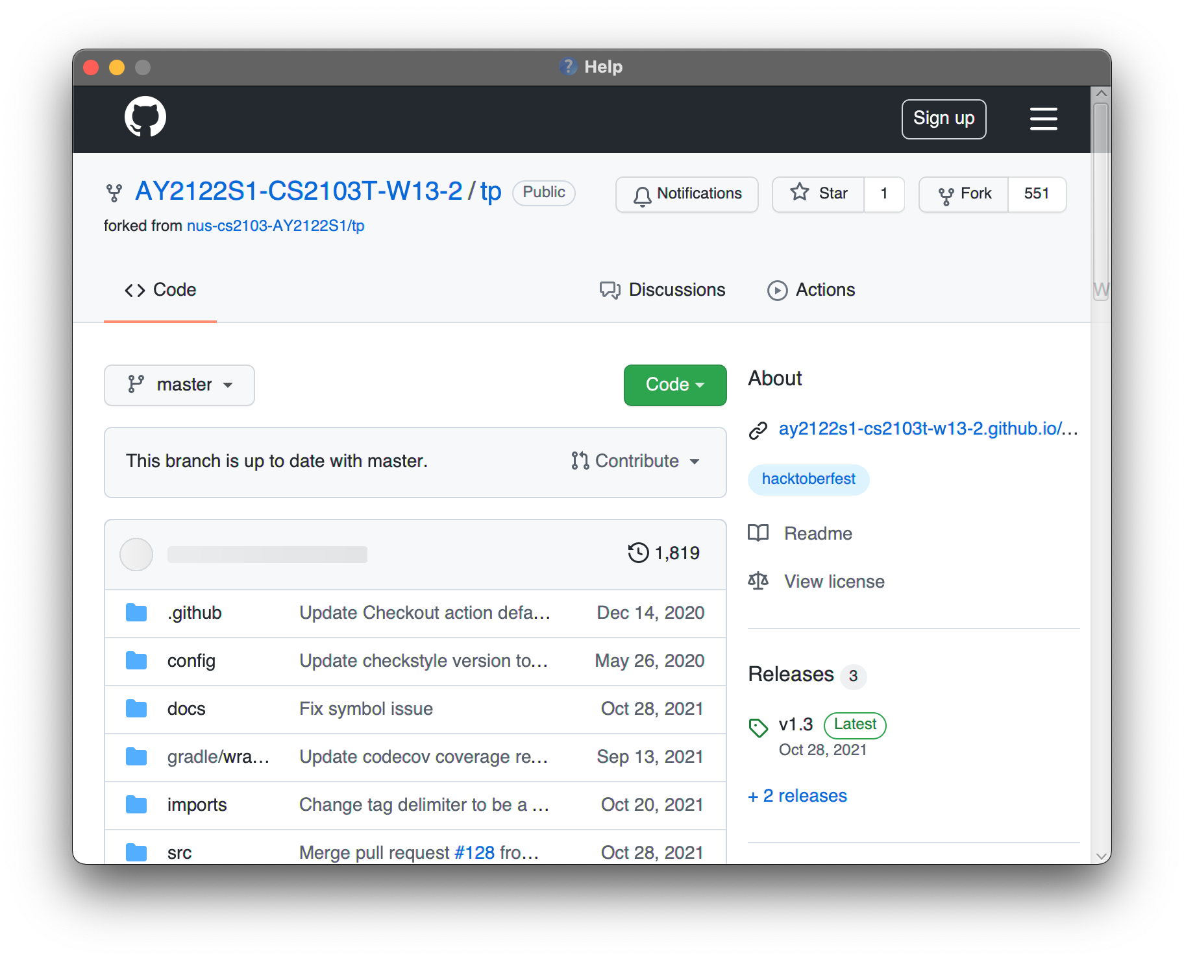This screenshot has width=1184, height=960.
Task: Switch to the Code tab
Action: click(x=160, y=290)
